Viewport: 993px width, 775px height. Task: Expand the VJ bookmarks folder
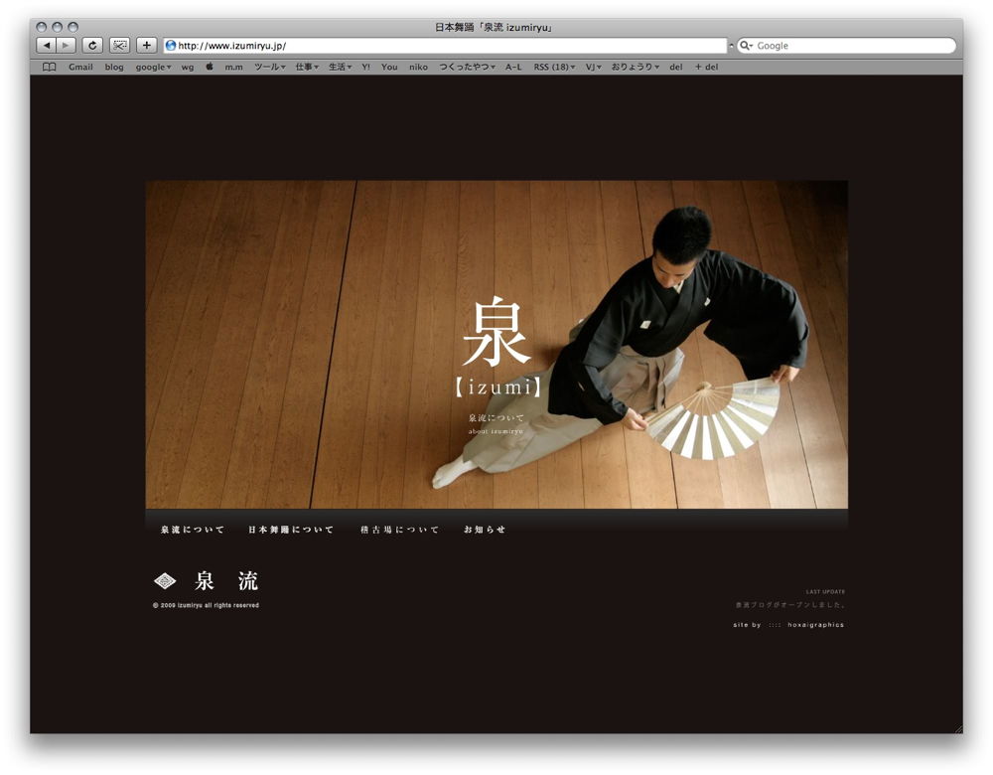coord(594,68)
